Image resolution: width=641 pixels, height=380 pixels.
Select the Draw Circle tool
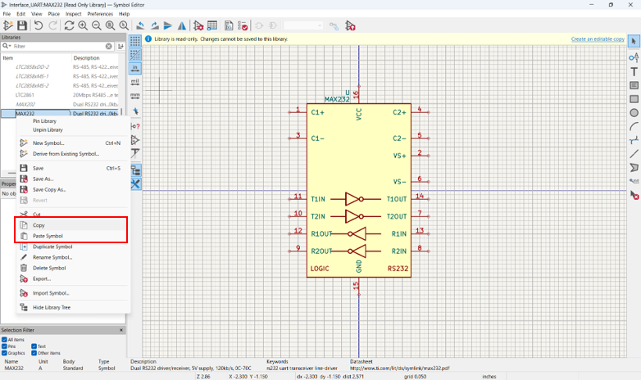coord(634,113)
